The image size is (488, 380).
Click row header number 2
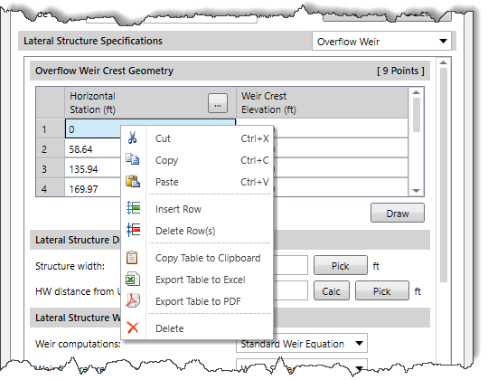pyautogui.click(x=50, y=149)
